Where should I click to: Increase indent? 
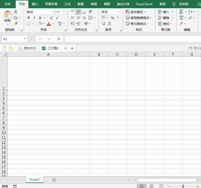(x=78, y=24)
